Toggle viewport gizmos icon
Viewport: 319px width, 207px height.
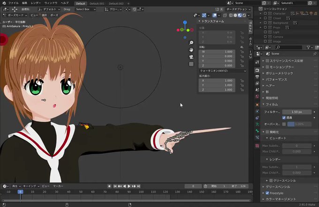(x=204, y=15)
